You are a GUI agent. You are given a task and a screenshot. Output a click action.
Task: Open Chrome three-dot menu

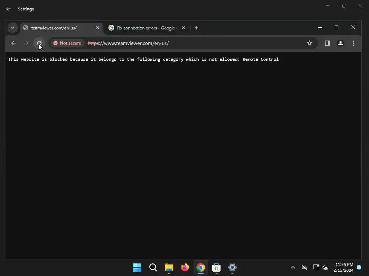pyautogui.click(x=353, y=43)
